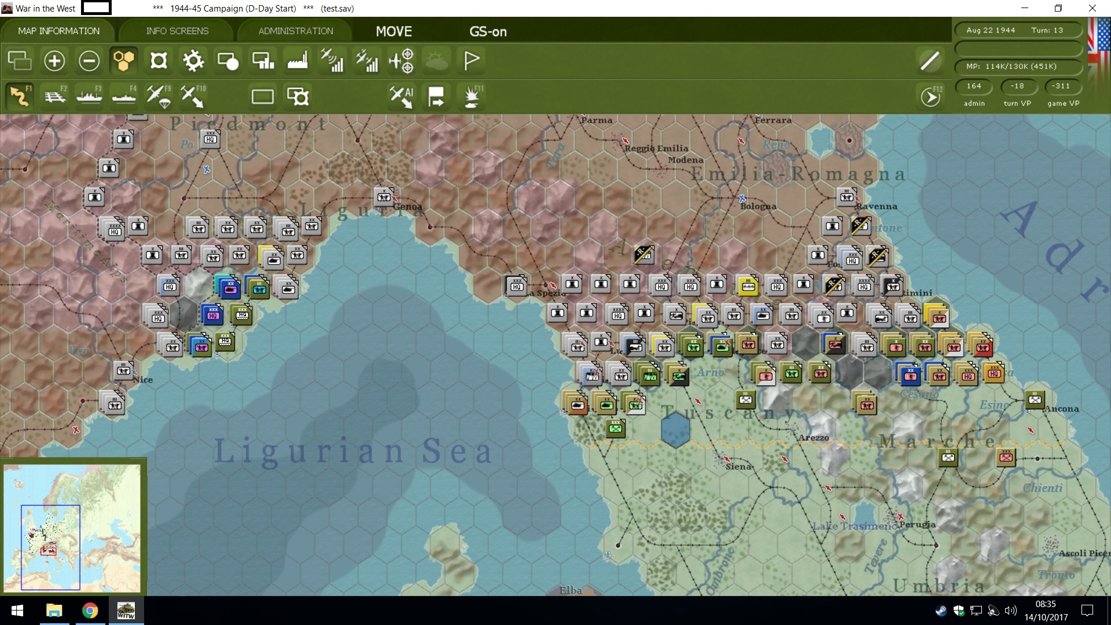Show factory locations overlay
The height and width of the screenshot is (625, 1111).
point(297,60)
